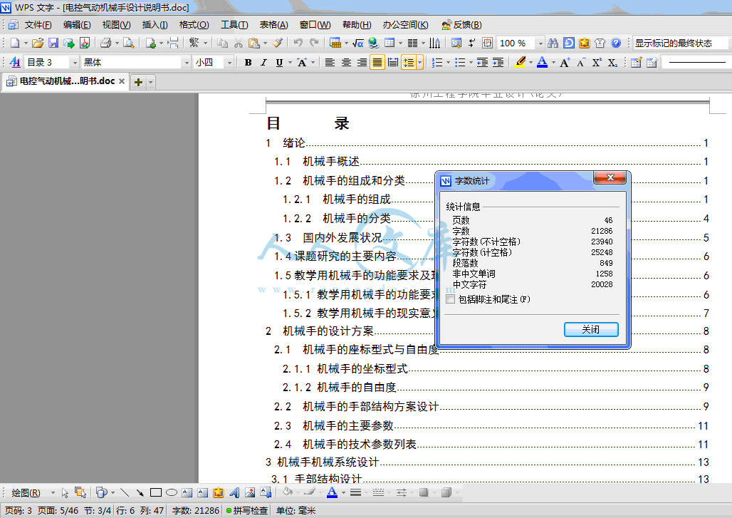Click the 字数: 21286 status bar field

click(196, 511)
